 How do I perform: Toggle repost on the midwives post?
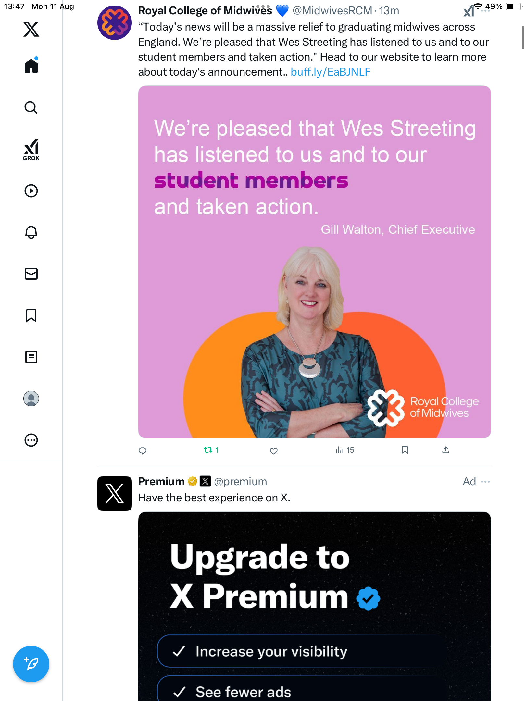point(208,450)
